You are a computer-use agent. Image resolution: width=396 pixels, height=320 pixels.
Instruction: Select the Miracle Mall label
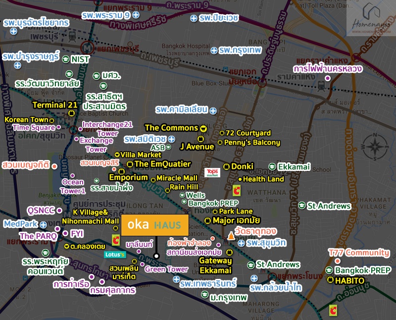tap(177, 178)
